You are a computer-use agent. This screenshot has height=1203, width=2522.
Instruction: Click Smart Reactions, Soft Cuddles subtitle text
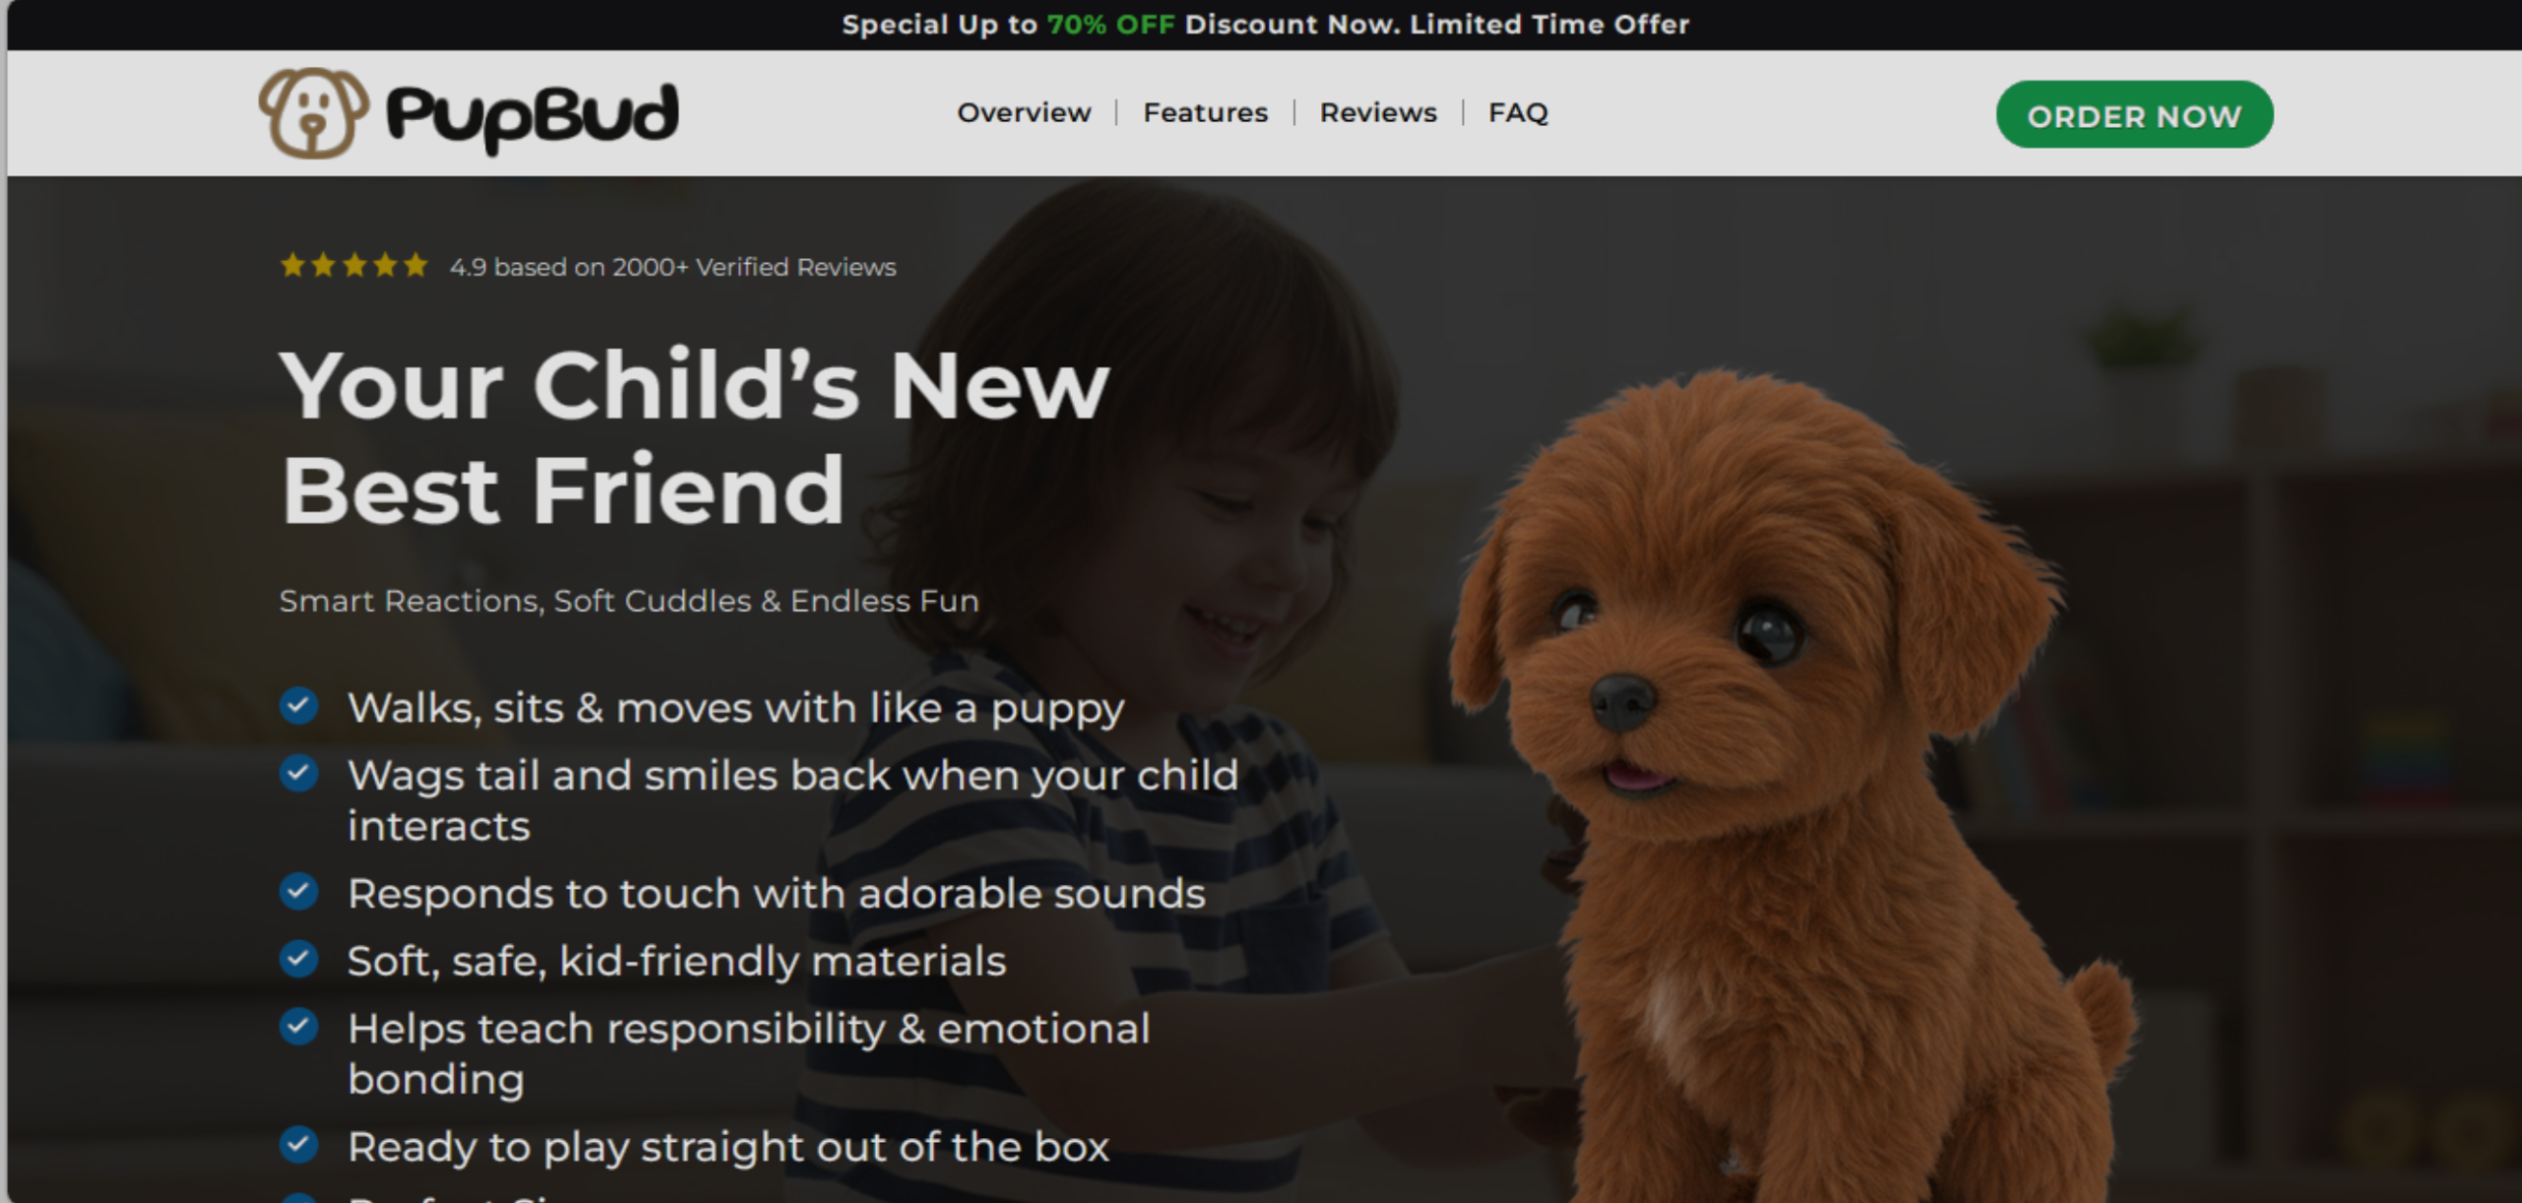point(629,601)
